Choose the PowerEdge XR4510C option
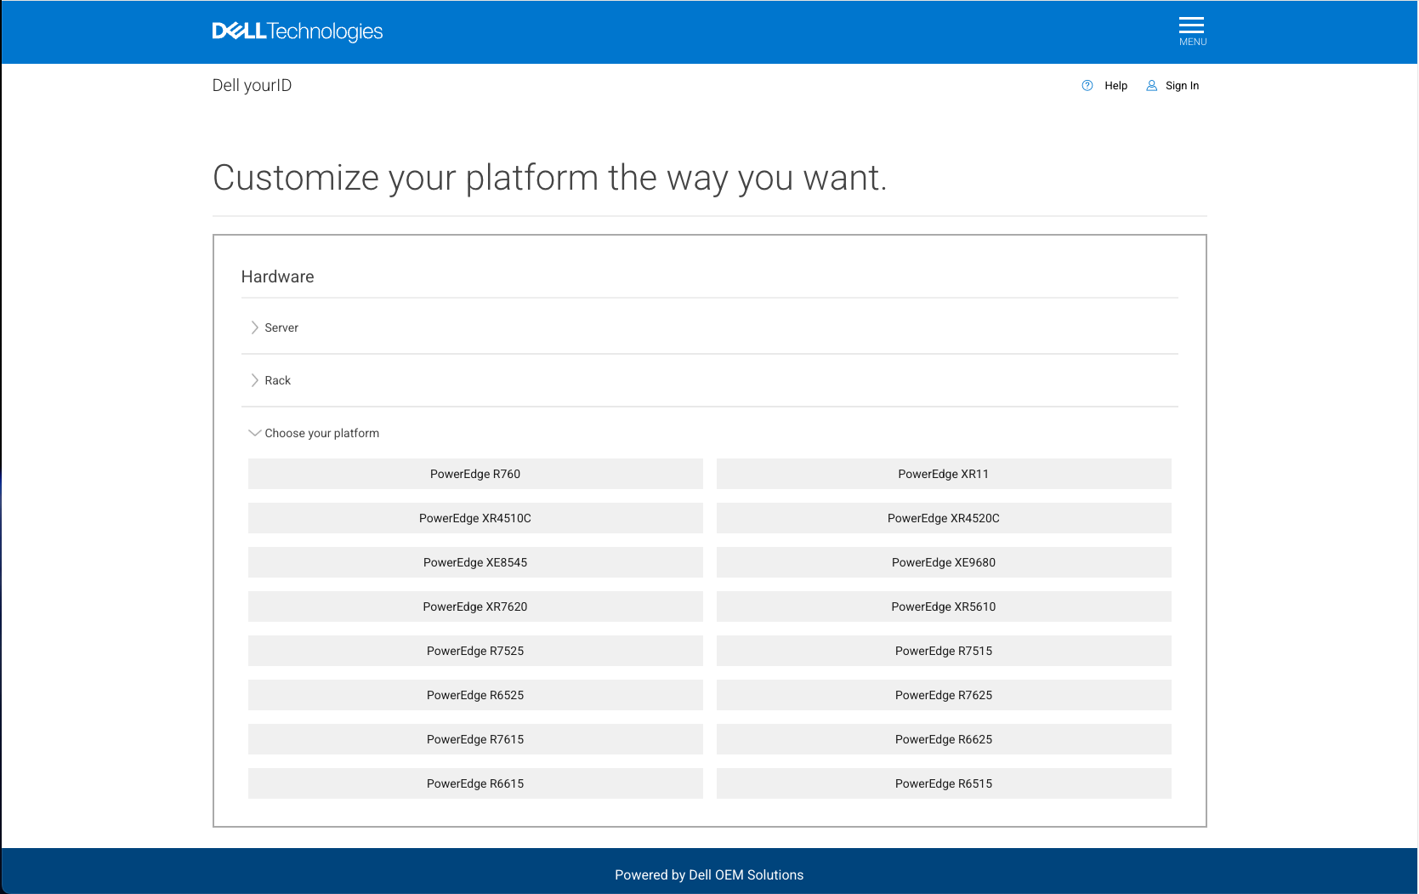This screenshot has height=894, width=1419. click(475, 518)
